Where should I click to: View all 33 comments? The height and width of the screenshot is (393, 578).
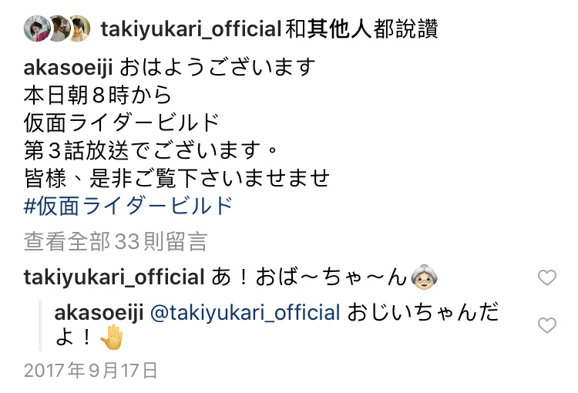(116, 241)
